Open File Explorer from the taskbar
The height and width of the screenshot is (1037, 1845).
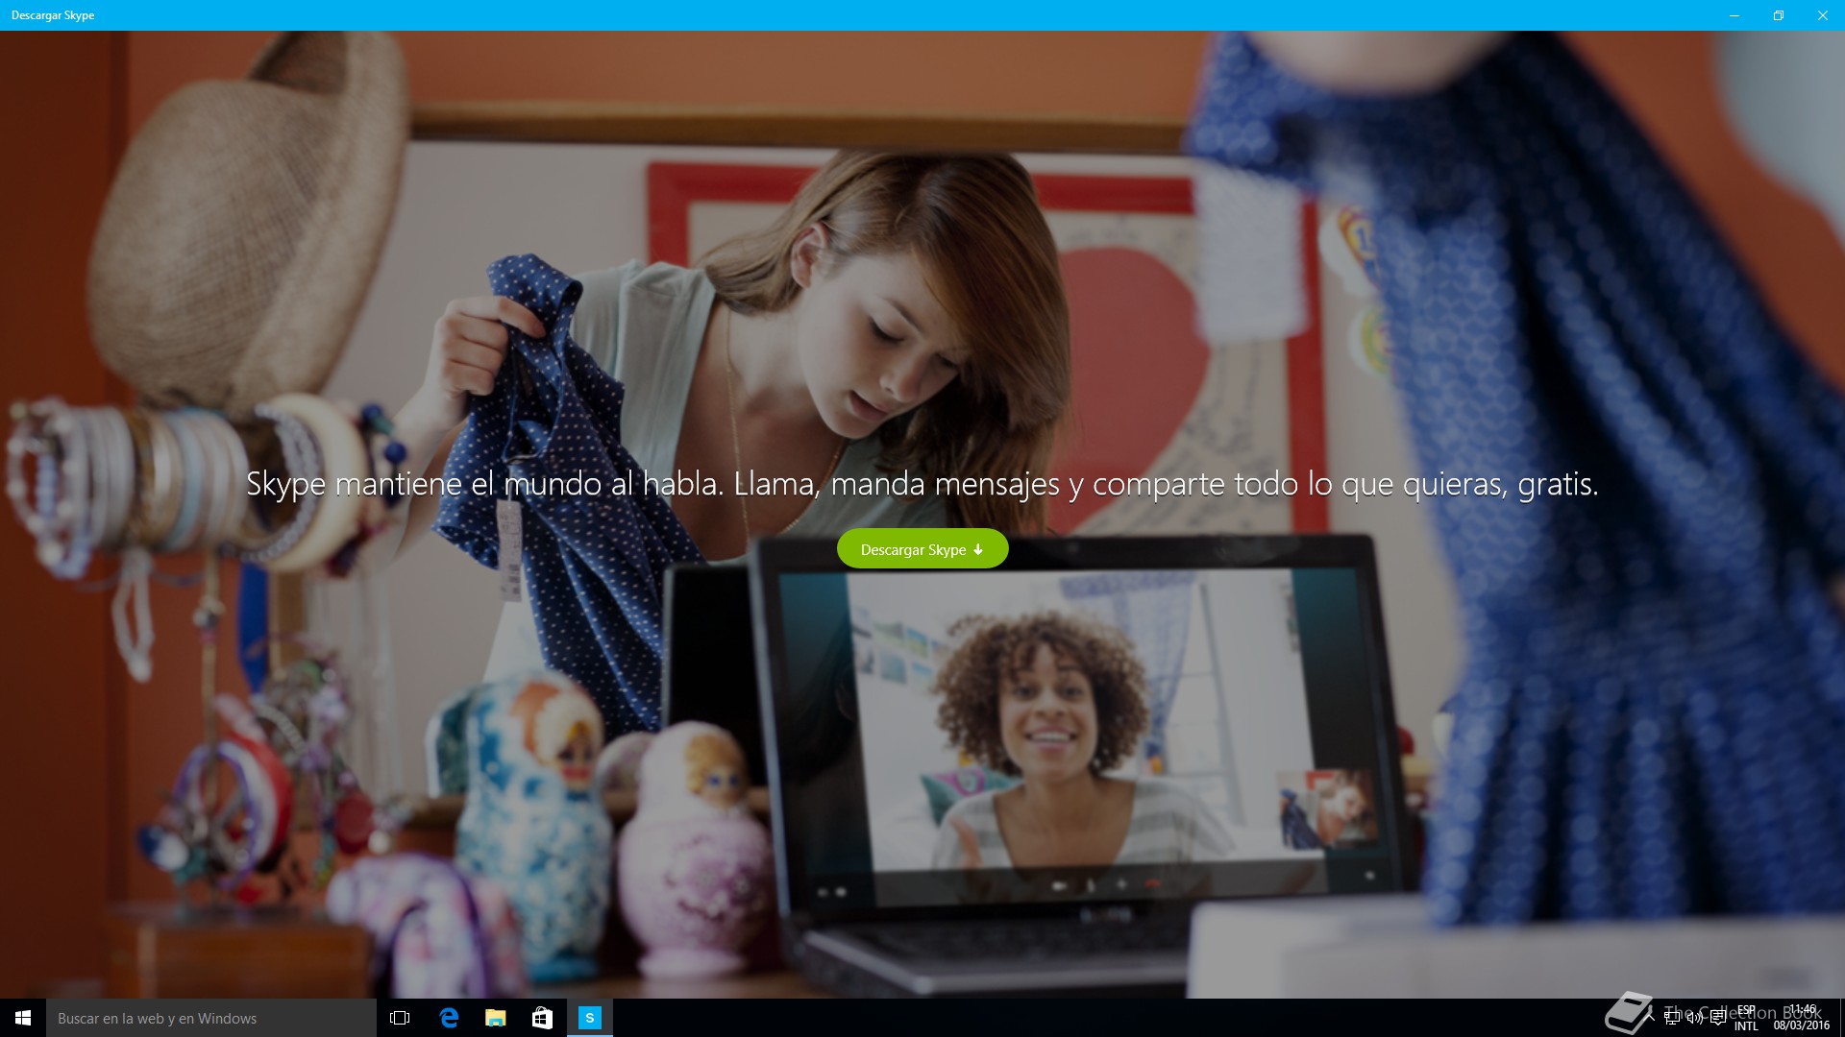pyautogui.click(x=495, y=1018)
